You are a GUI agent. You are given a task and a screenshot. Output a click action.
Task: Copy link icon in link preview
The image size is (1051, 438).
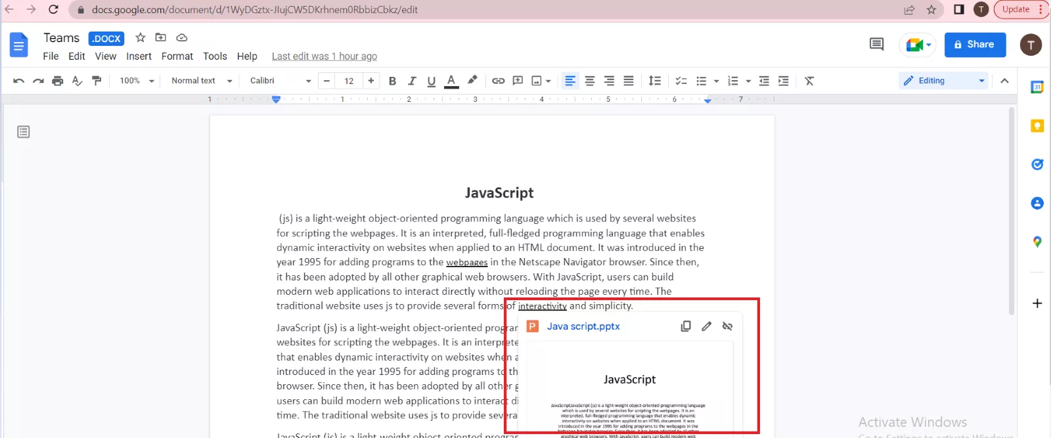coord(686,326)
